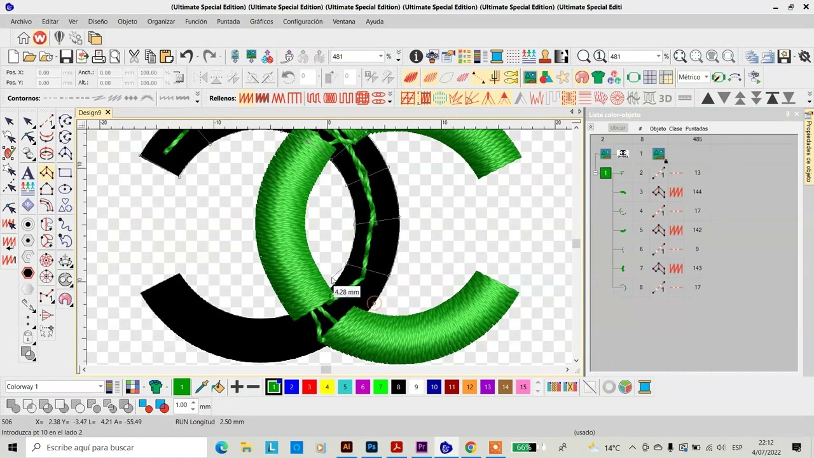Viewport: 814px width, 458px height.
Task: Toggle the show vector shapes icon
Action: coord(546,78)
